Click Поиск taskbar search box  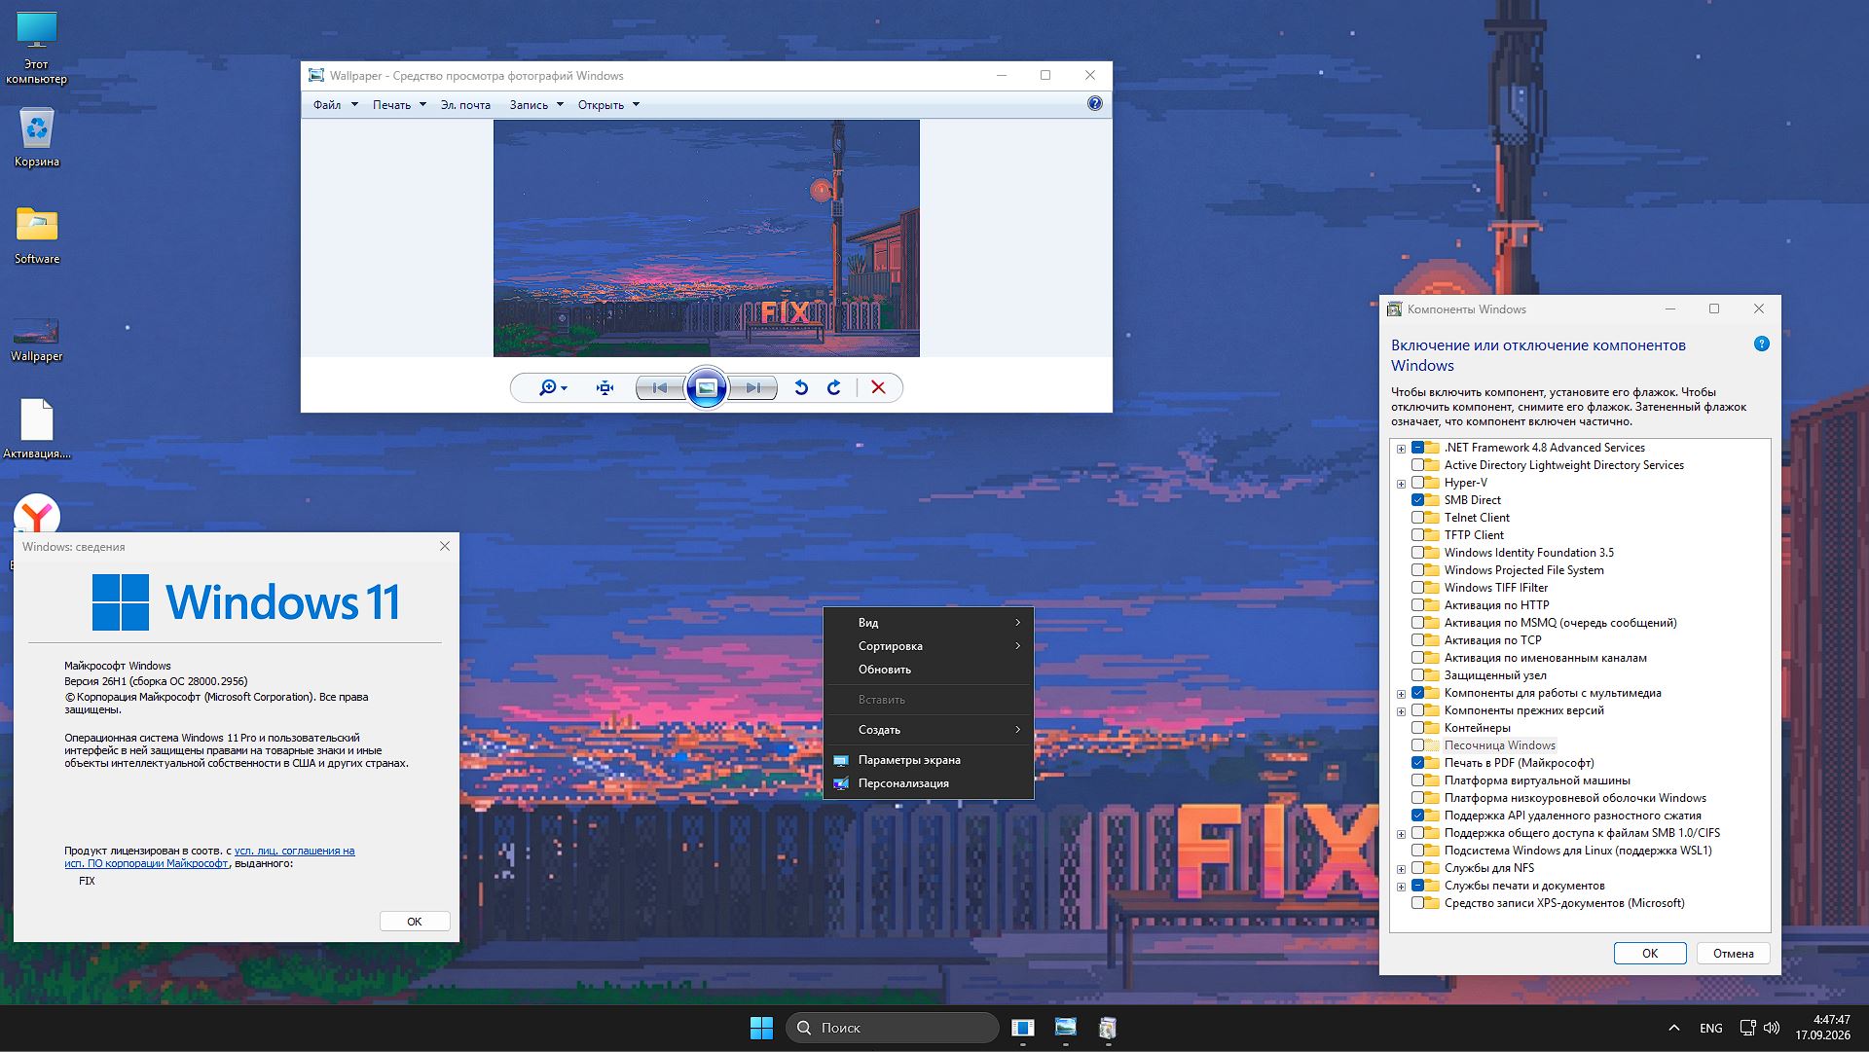click(x=892, y=1028)
